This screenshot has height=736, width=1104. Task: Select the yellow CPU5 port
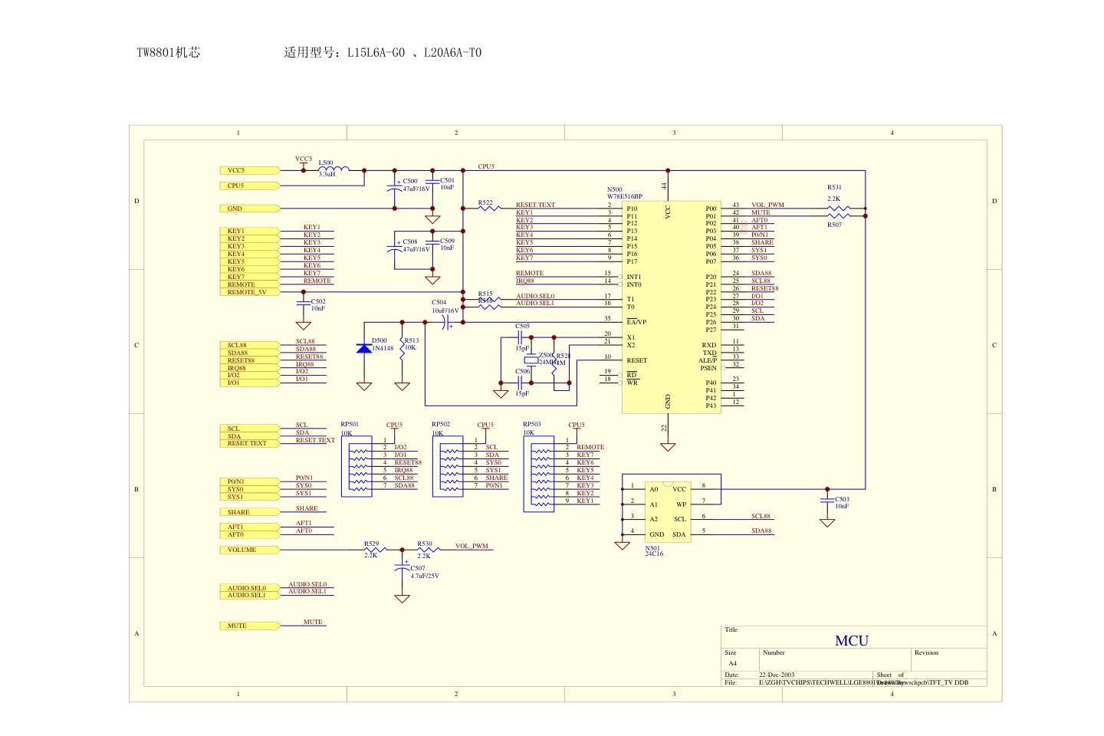tap(250, 186)
